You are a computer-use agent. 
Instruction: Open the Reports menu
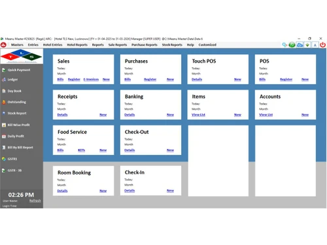[97, 44]
